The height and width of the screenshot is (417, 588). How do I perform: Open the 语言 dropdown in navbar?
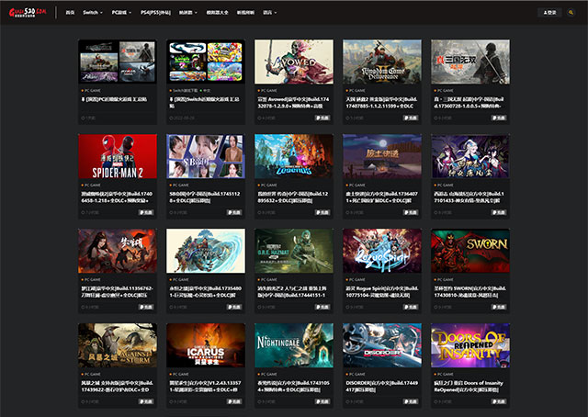(268, 13)
